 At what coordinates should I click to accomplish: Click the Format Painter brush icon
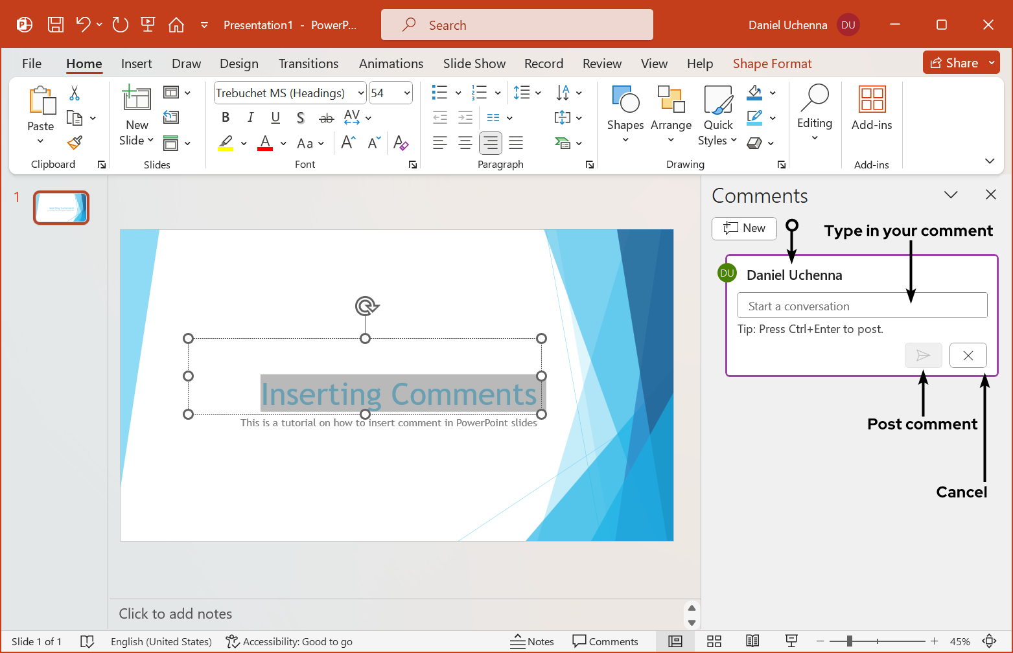75,143
